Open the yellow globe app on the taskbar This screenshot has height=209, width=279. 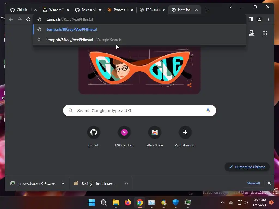tap(164, 202)
